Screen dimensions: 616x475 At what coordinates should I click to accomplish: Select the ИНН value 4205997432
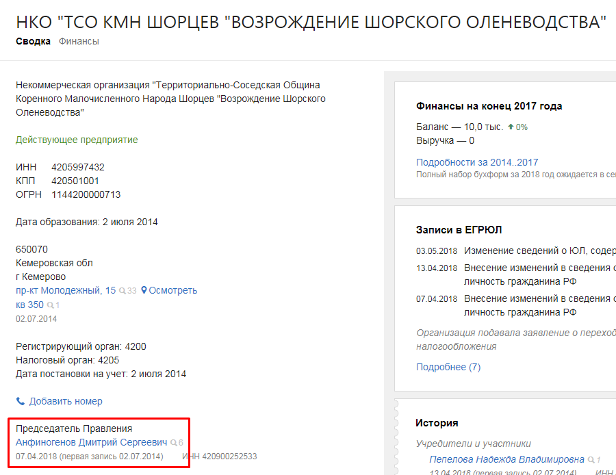[x=78, y=167]
